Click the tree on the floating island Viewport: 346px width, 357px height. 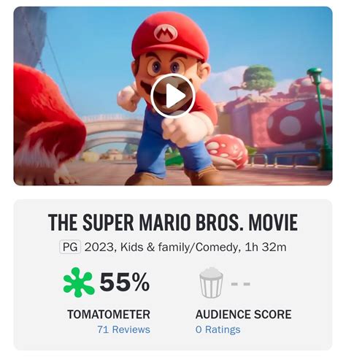pyautogui.click(x=259, y=78)
